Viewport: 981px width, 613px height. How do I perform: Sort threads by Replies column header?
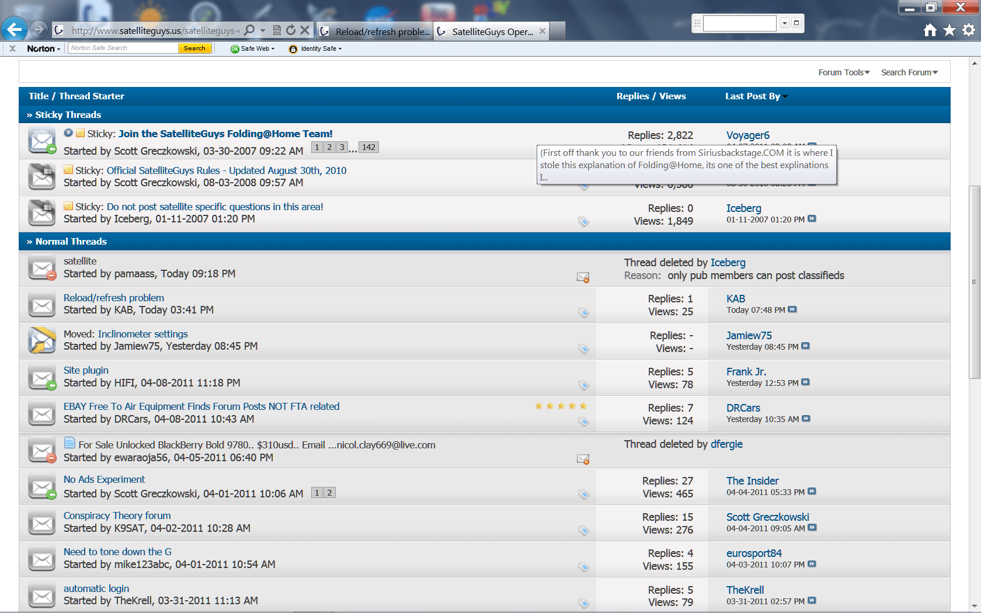pos(632,96)
